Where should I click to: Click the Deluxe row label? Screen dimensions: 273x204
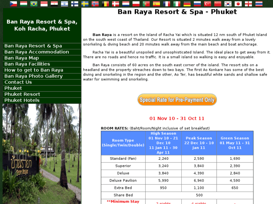click(123, 173)
